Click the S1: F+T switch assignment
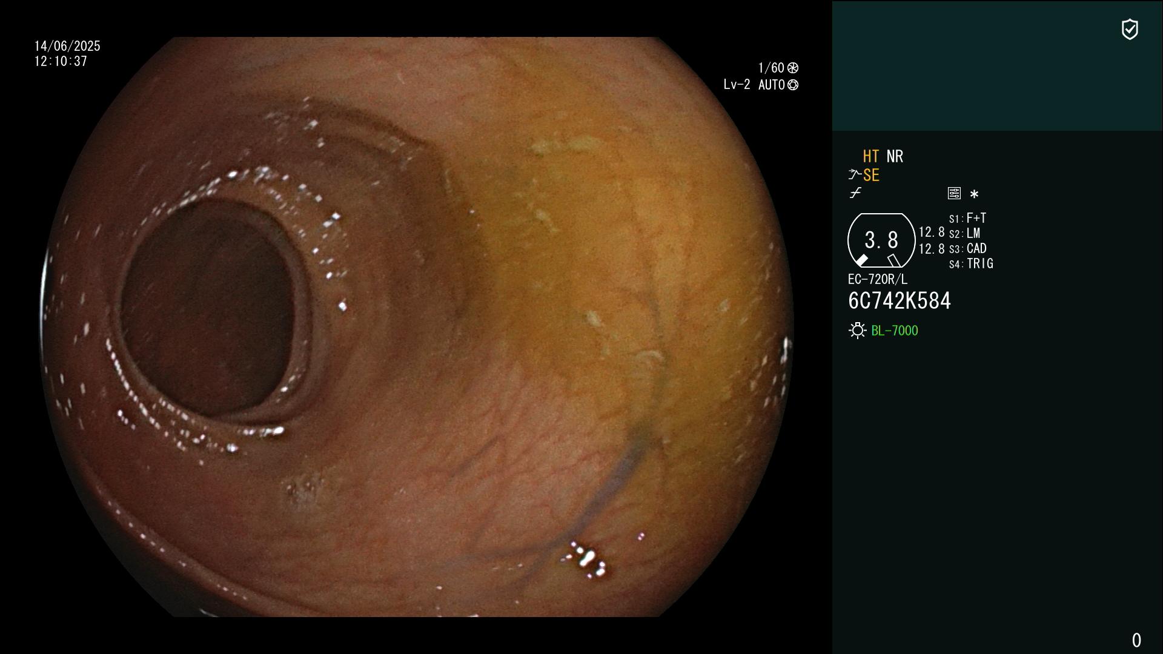The width and height of the screenshot is (1163, 654). tap(968, 218)
